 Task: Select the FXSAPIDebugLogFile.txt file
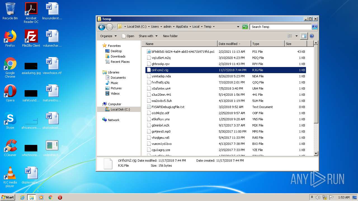168,107
